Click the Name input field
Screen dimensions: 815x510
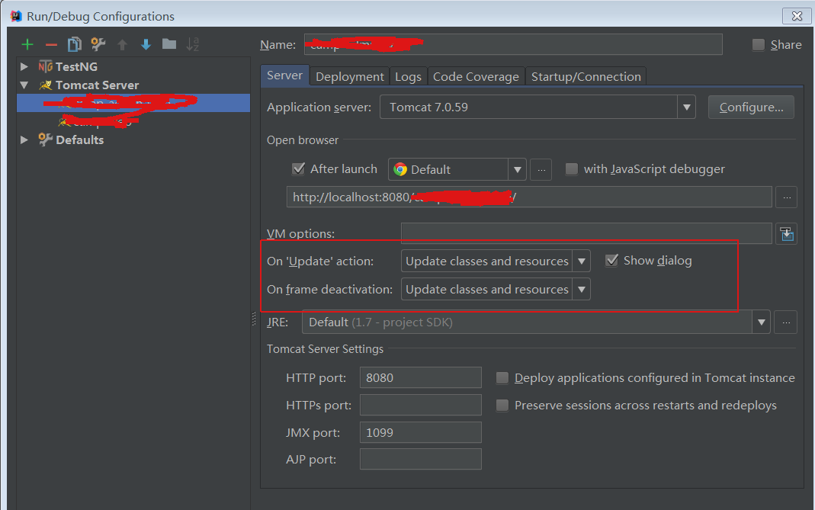tap(513, 44)
